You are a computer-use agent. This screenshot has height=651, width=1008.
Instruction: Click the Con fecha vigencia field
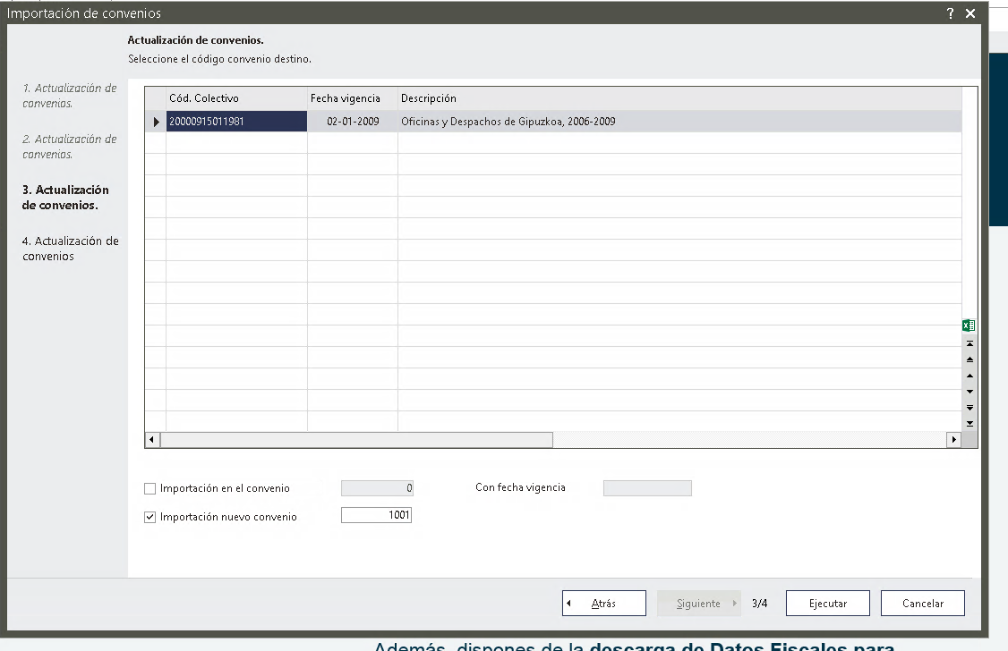[647, 488]
